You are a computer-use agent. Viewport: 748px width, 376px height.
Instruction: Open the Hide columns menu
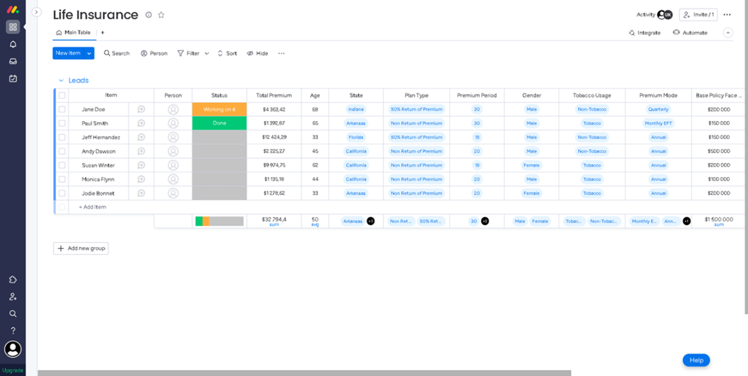tap(257, 54)
